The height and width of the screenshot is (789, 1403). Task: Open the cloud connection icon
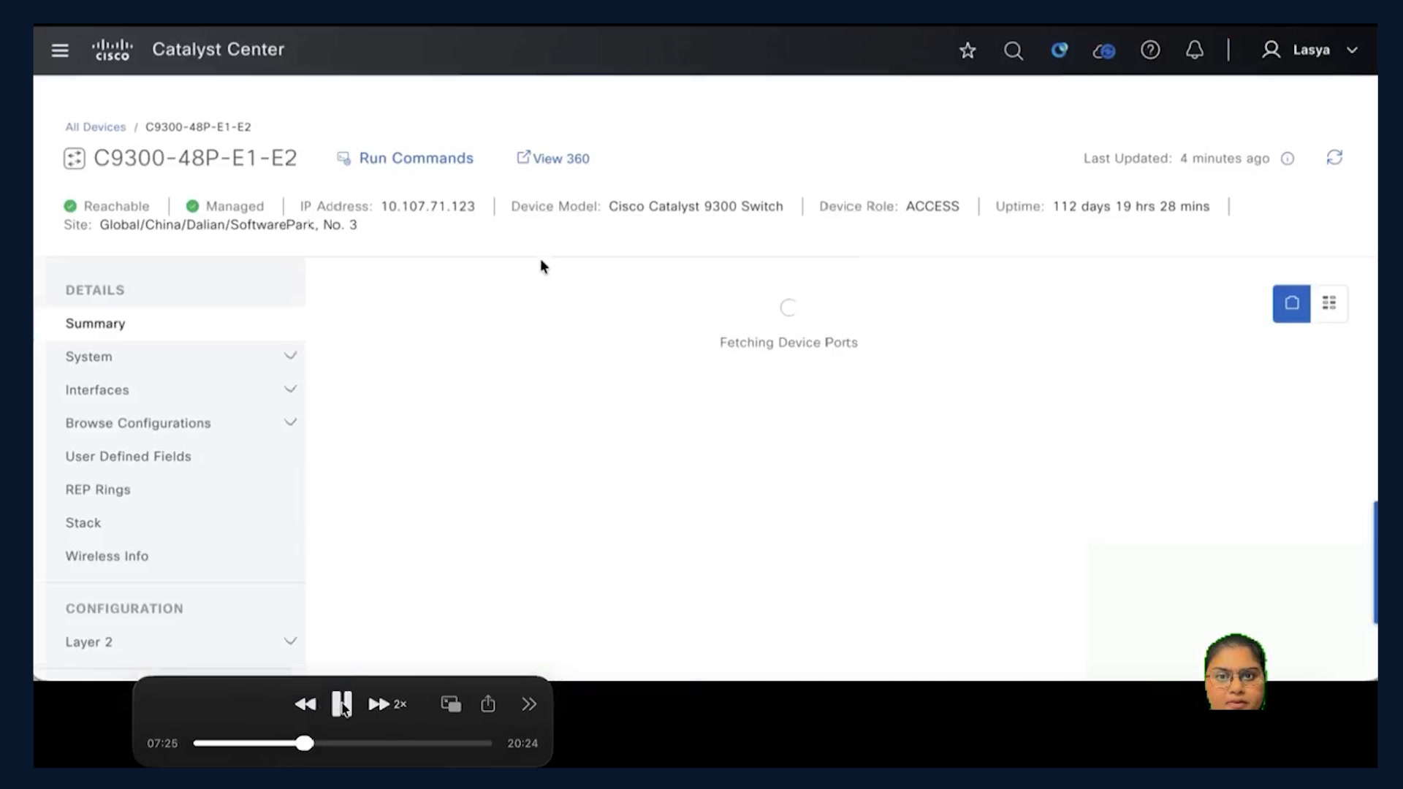point(1103,50)
